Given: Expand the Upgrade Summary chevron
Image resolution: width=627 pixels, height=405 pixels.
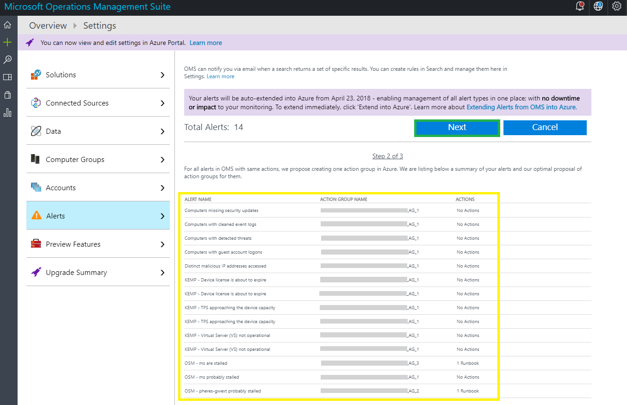Looking at the screenshot, I should point(162,272).
